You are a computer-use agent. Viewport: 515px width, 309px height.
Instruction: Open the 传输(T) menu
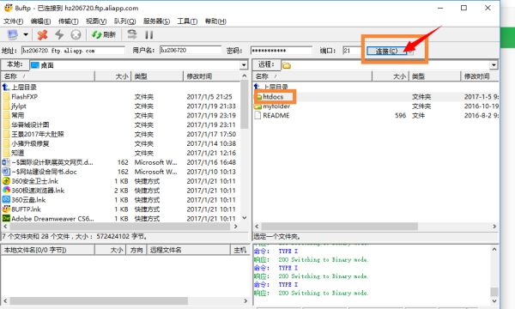[69, 21]
